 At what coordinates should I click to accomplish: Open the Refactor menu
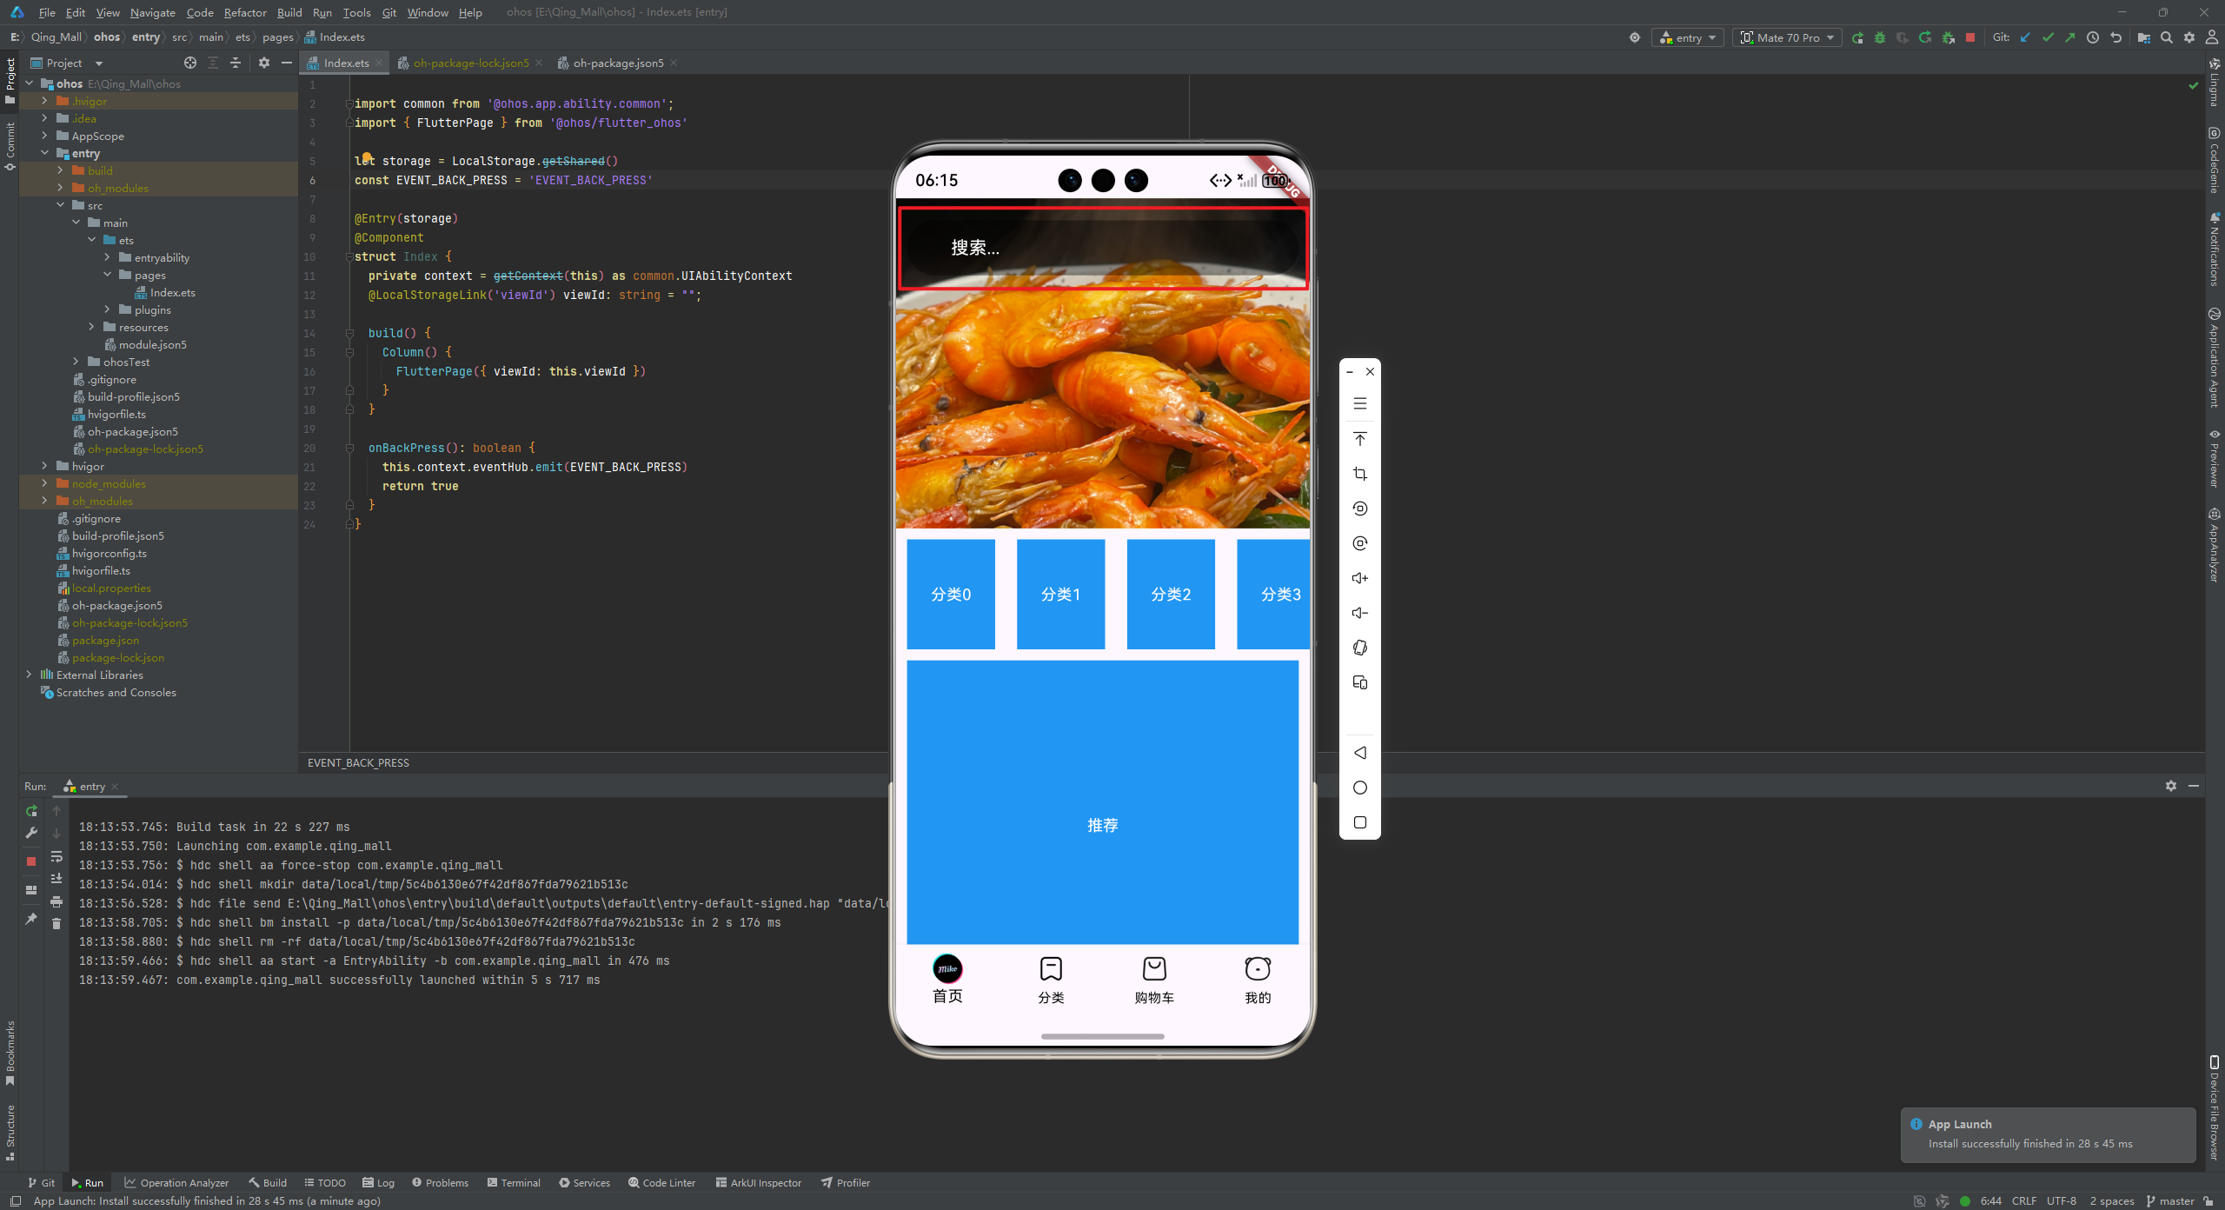(244, 12)
